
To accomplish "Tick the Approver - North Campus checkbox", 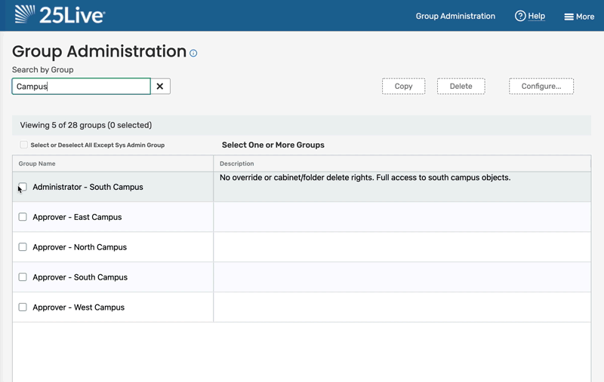I will pyautogui.click(x=23, y=247).
